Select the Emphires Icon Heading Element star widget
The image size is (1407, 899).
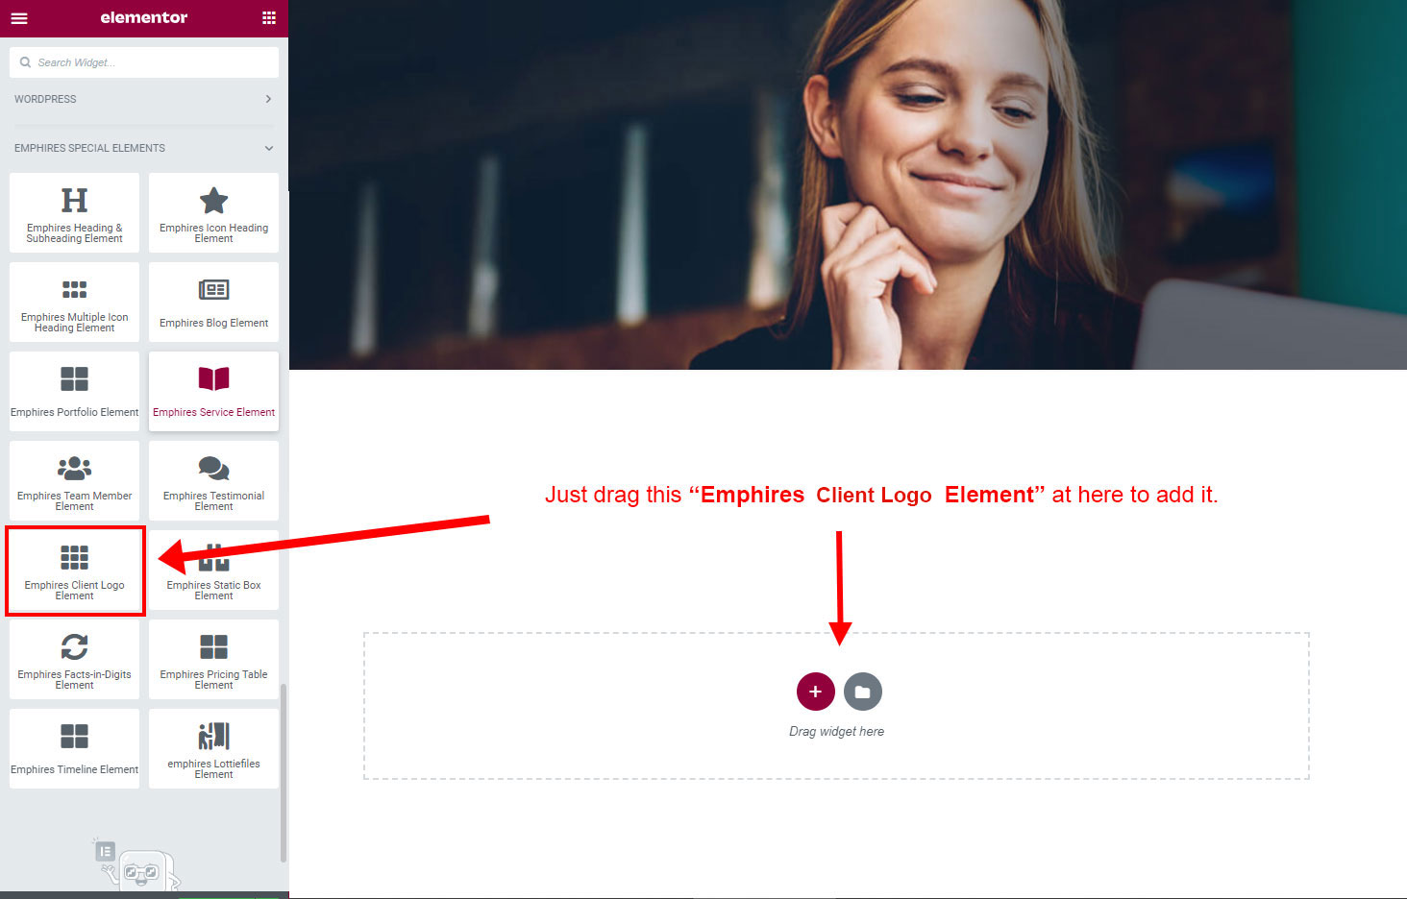(213, 213)
